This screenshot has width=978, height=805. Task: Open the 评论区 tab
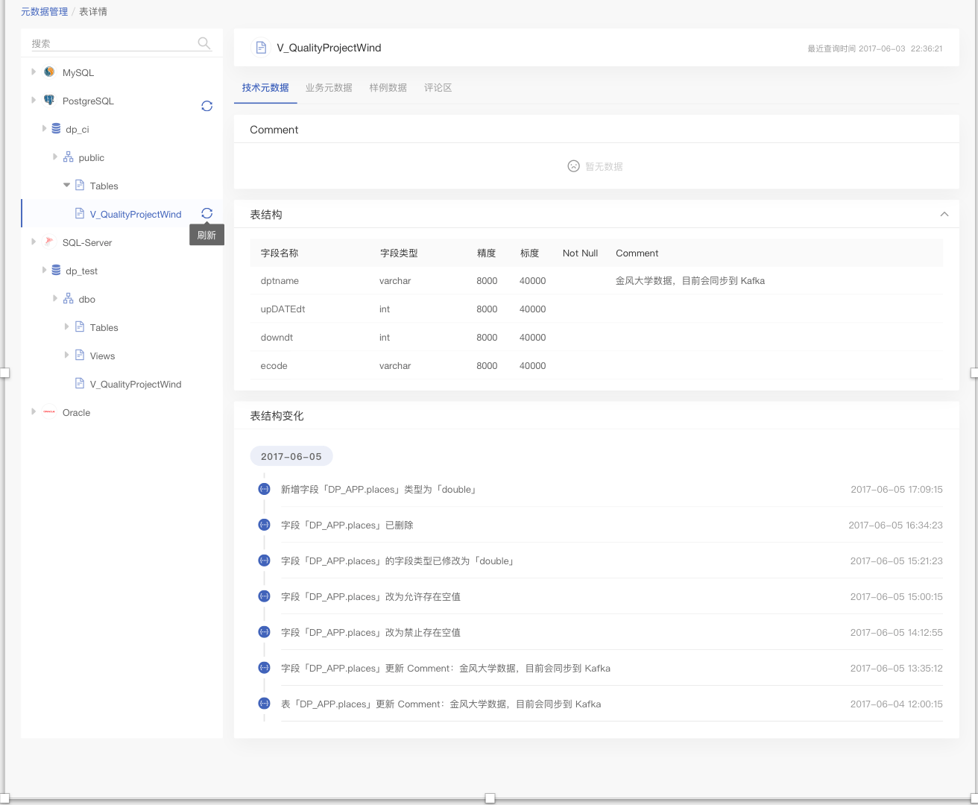[438, 88]
